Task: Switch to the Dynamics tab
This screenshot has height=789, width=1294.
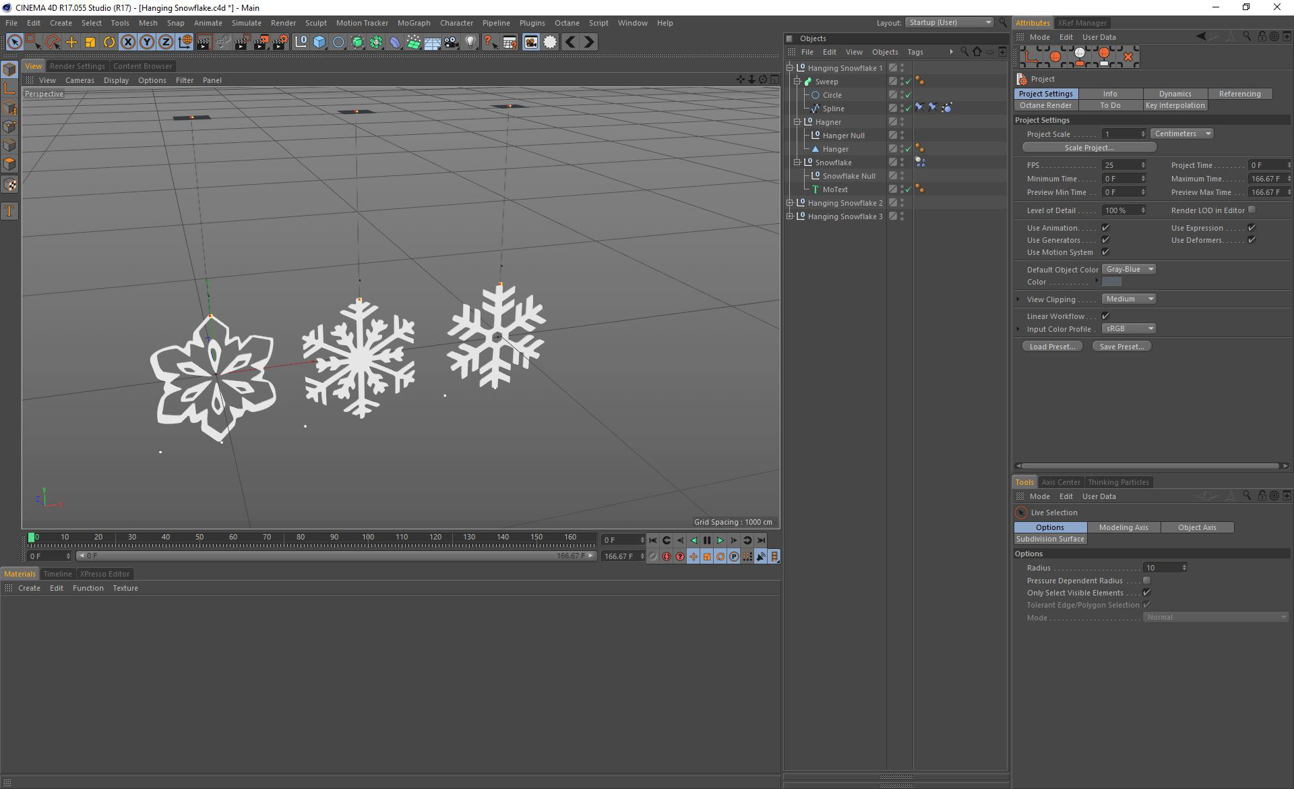Action: click(1175, 94)
